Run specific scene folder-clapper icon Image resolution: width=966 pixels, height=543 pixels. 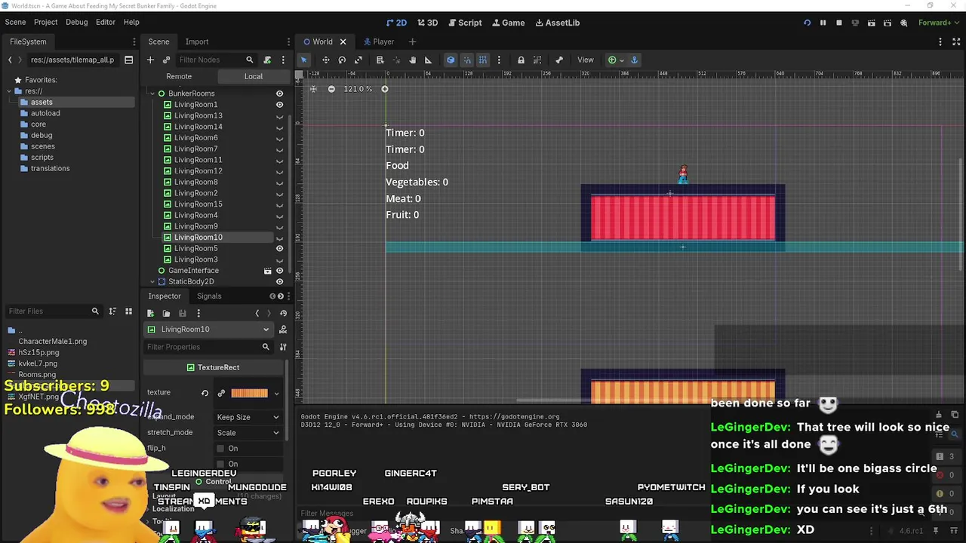[x=887, y=23]
